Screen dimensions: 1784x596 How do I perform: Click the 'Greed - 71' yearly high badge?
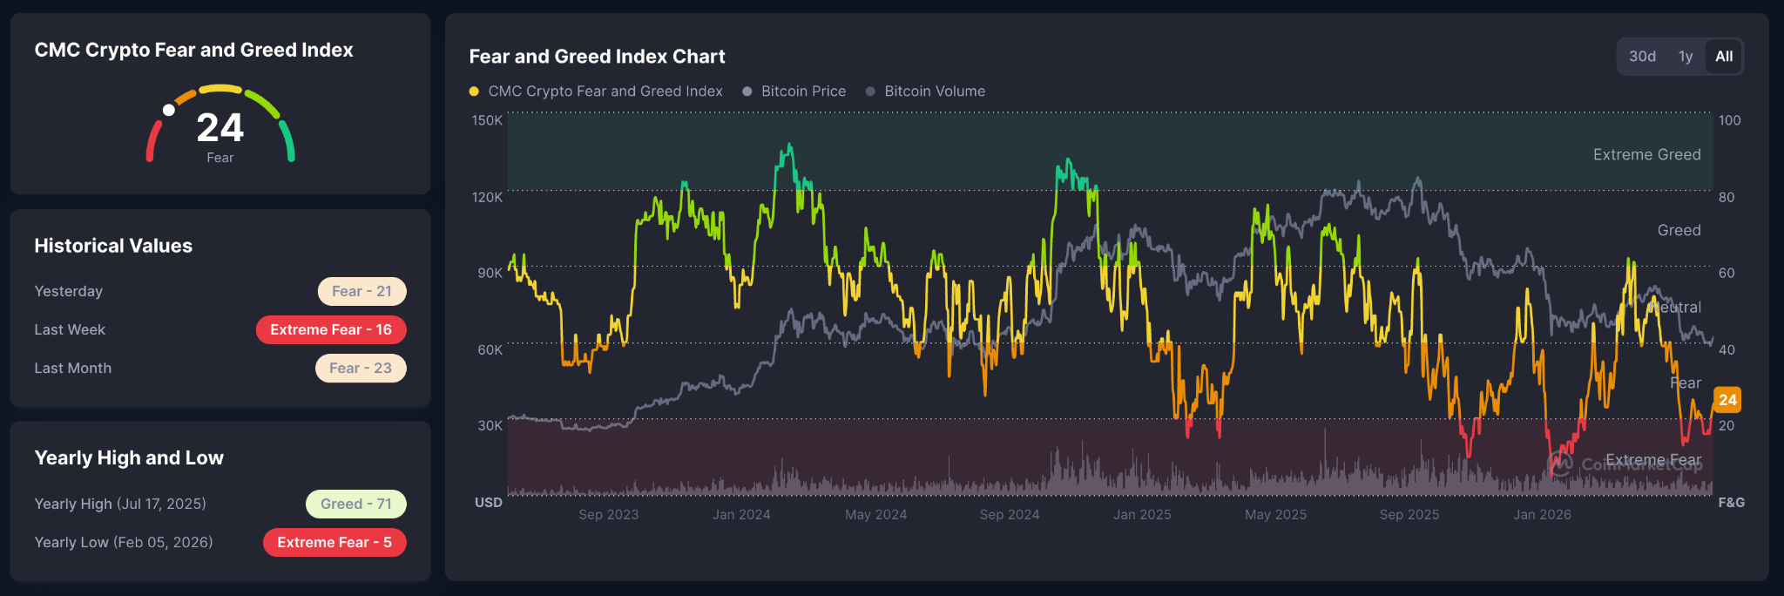356,504
